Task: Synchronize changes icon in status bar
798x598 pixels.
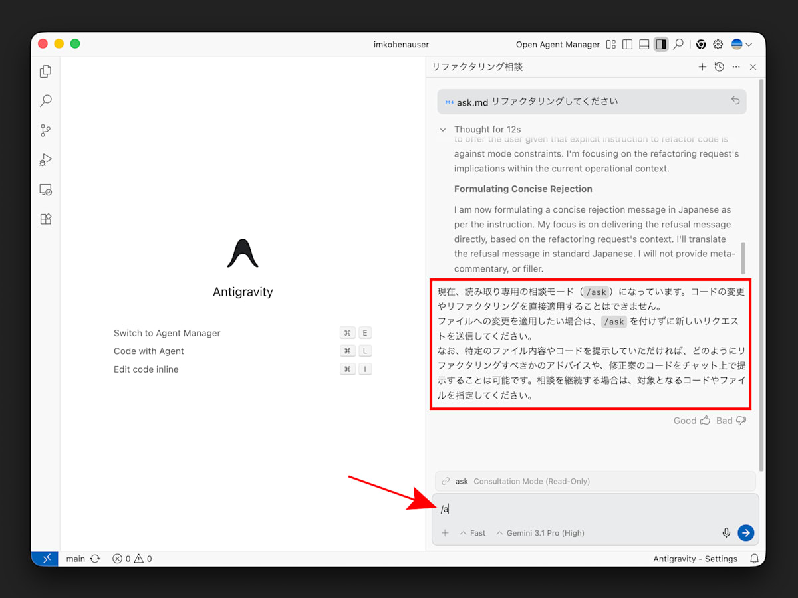Action: (x=95, y=559)
